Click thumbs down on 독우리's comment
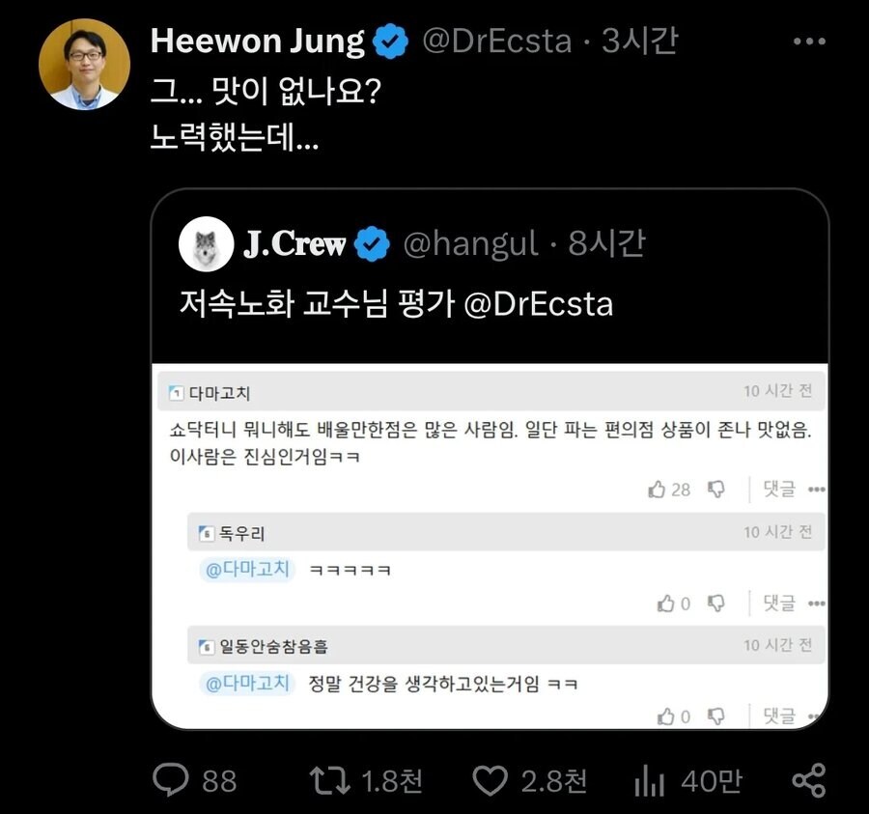The height and width of the screenshot is (814, 869). click(x=713, y=602)
